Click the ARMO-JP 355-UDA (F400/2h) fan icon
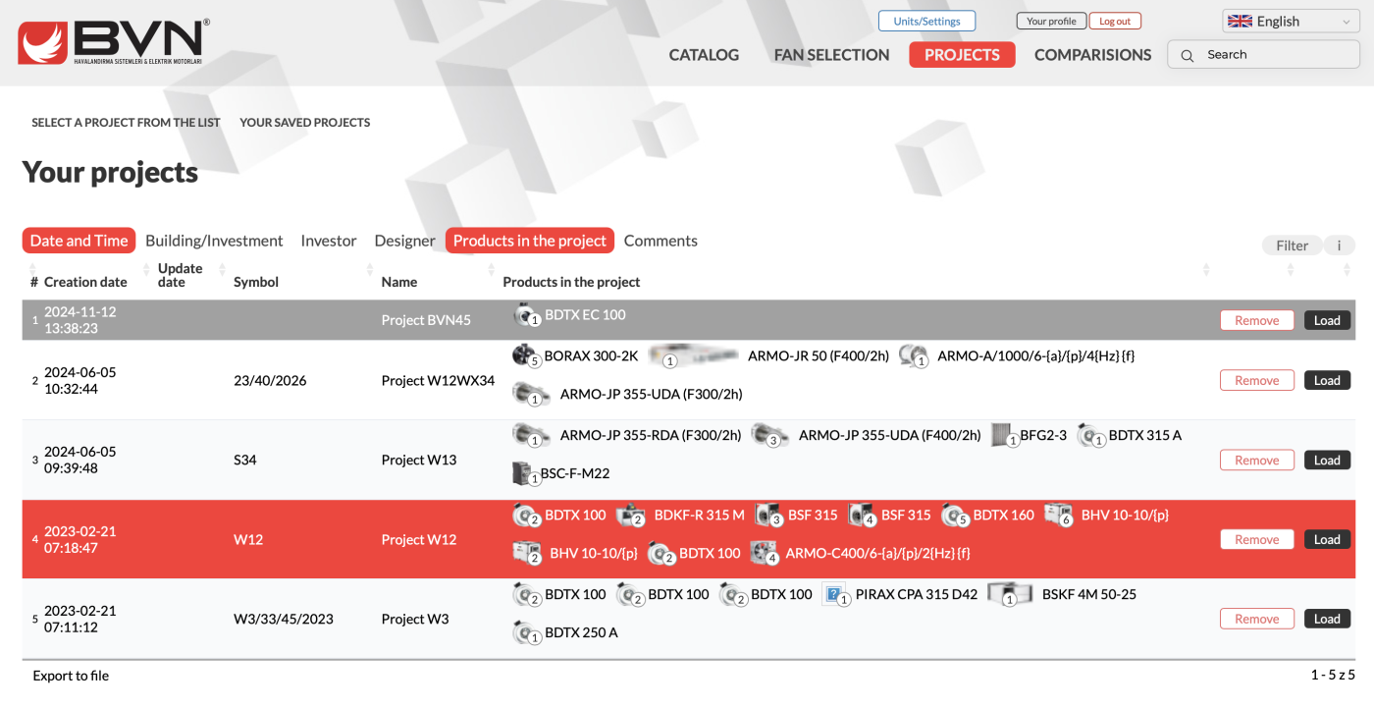 (771, 435)
